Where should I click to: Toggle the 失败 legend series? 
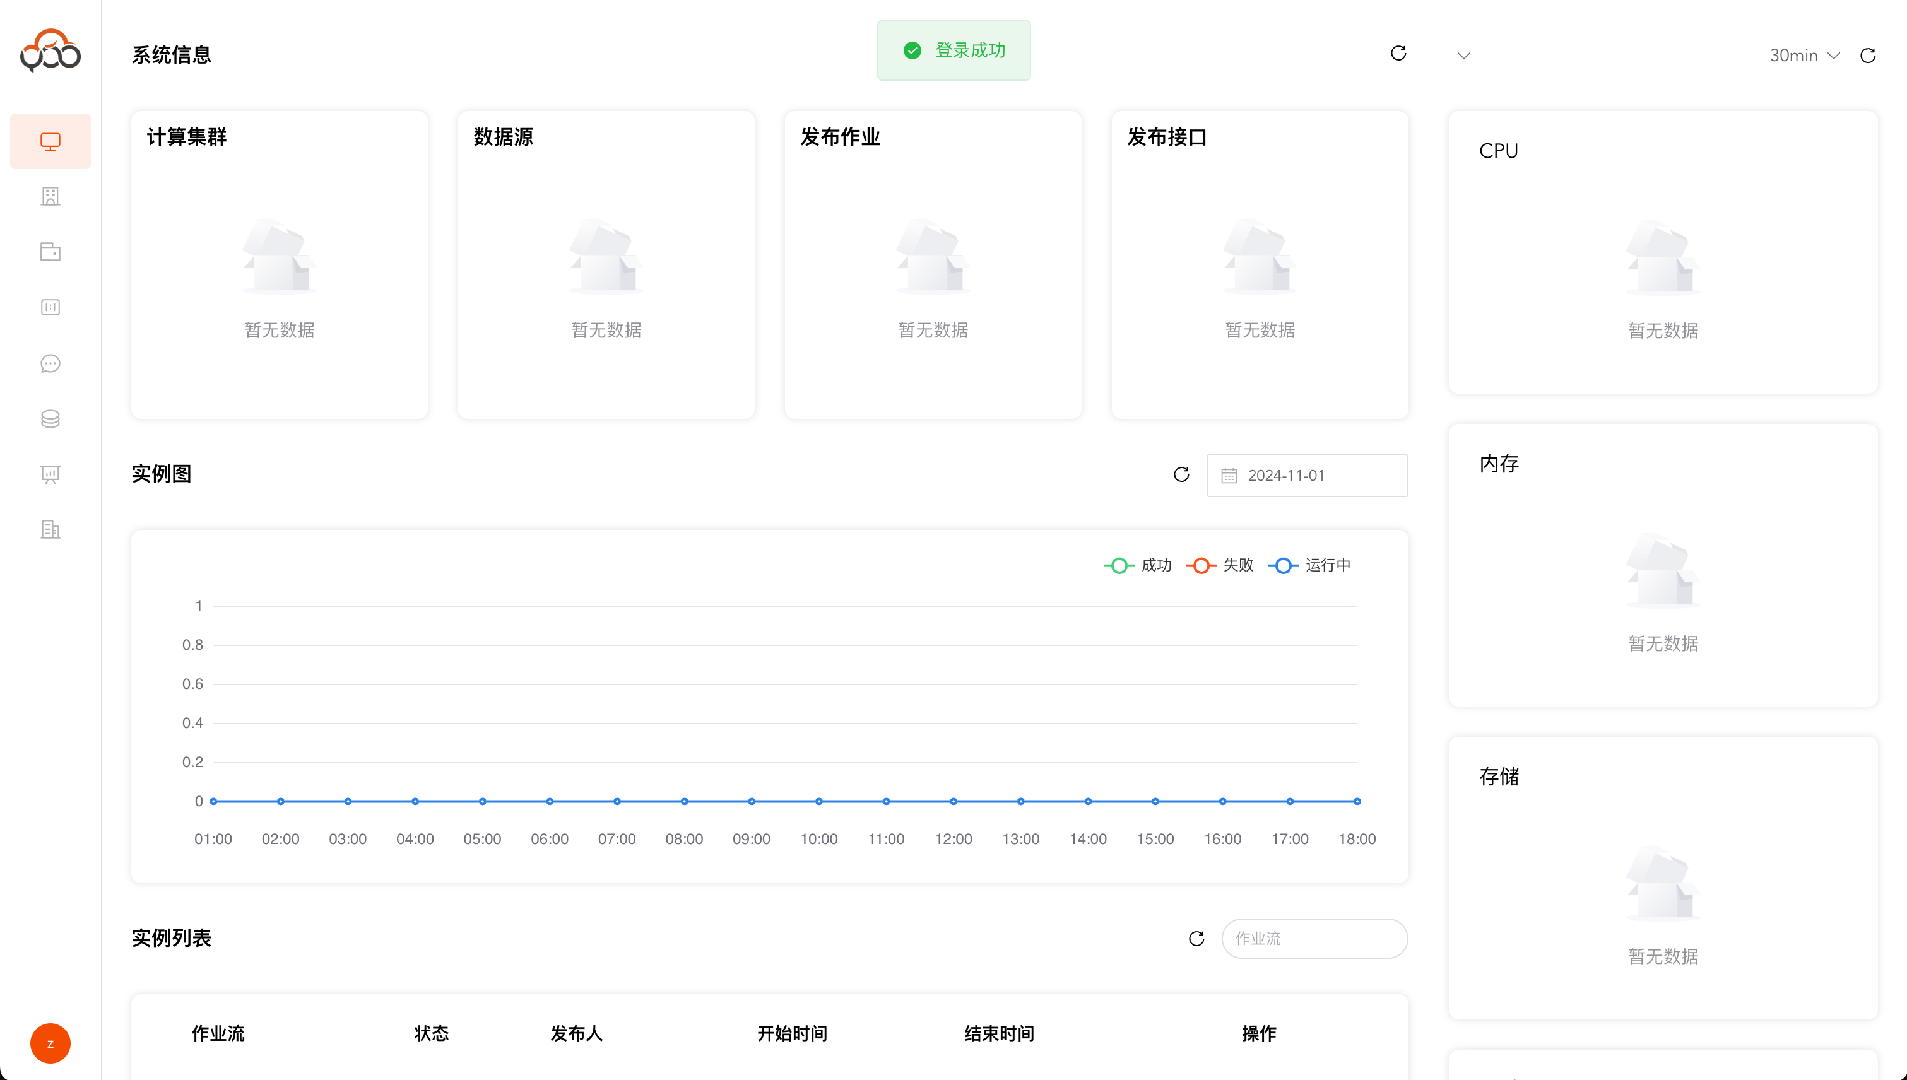tap(1219, 565)
